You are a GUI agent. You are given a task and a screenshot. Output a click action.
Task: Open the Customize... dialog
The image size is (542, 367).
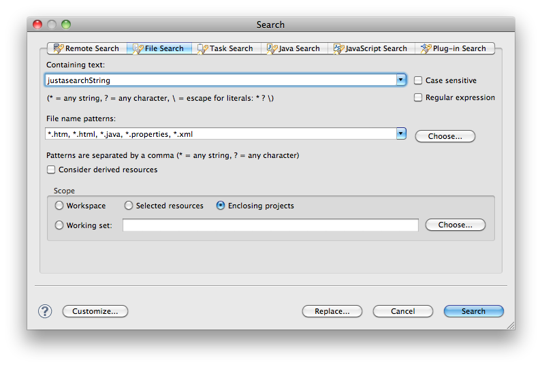pos(95,311)
